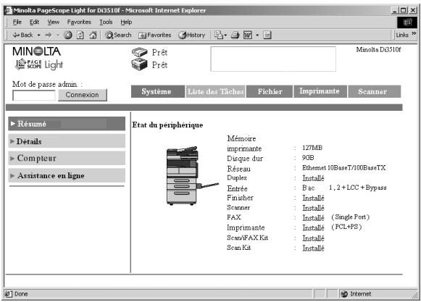
Task: Switch to the Imprimante tab
Action: coord(320,91)
